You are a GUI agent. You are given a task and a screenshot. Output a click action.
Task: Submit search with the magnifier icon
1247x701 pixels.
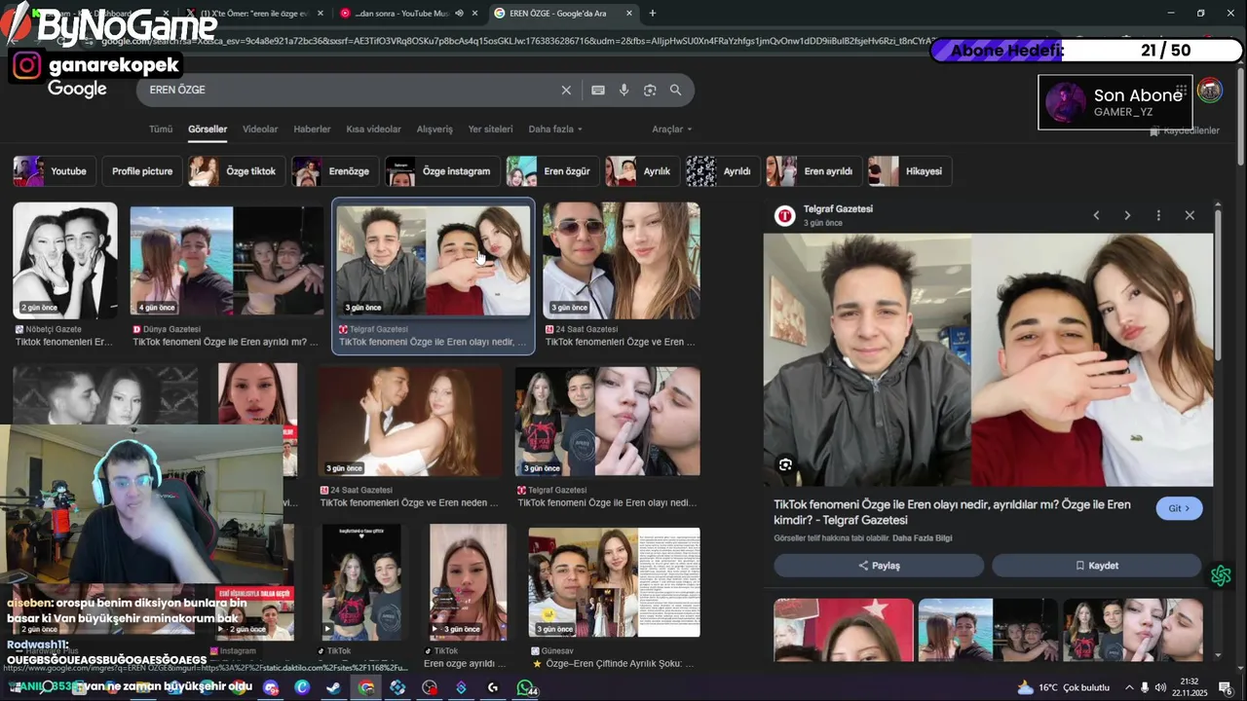click(676, 90)
